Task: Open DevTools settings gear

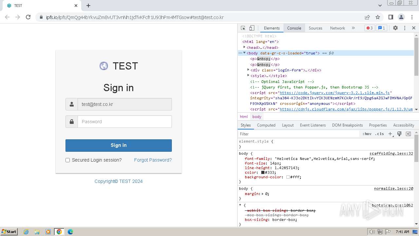Action: pyautogui.click(x=395, y=28)
